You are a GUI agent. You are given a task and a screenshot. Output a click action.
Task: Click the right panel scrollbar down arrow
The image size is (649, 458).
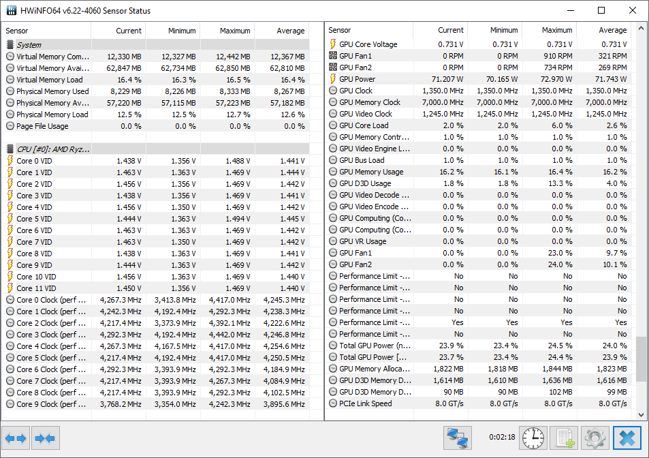point(641,414)
